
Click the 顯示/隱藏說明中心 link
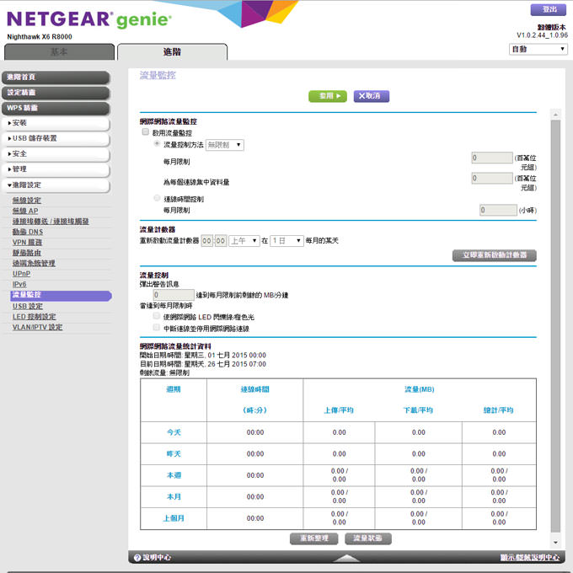point(529,558)
